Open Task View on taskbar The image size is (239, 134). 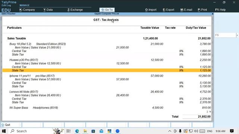(x=69, y=131)
